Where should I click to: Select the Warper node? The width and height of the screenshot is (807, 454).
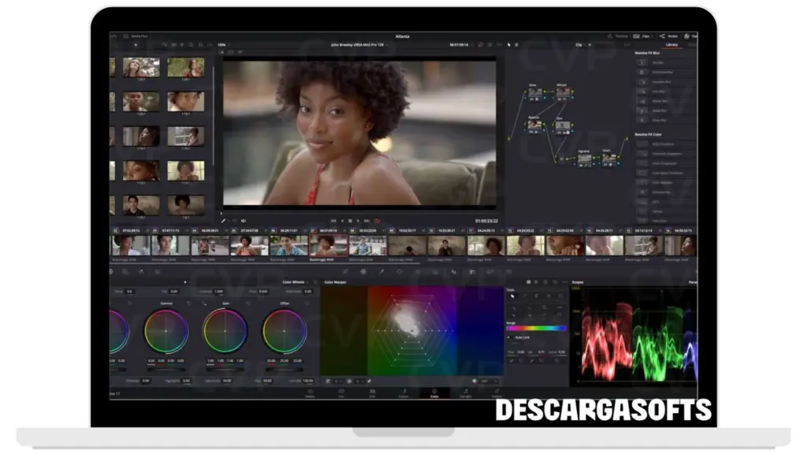point(563,93)
